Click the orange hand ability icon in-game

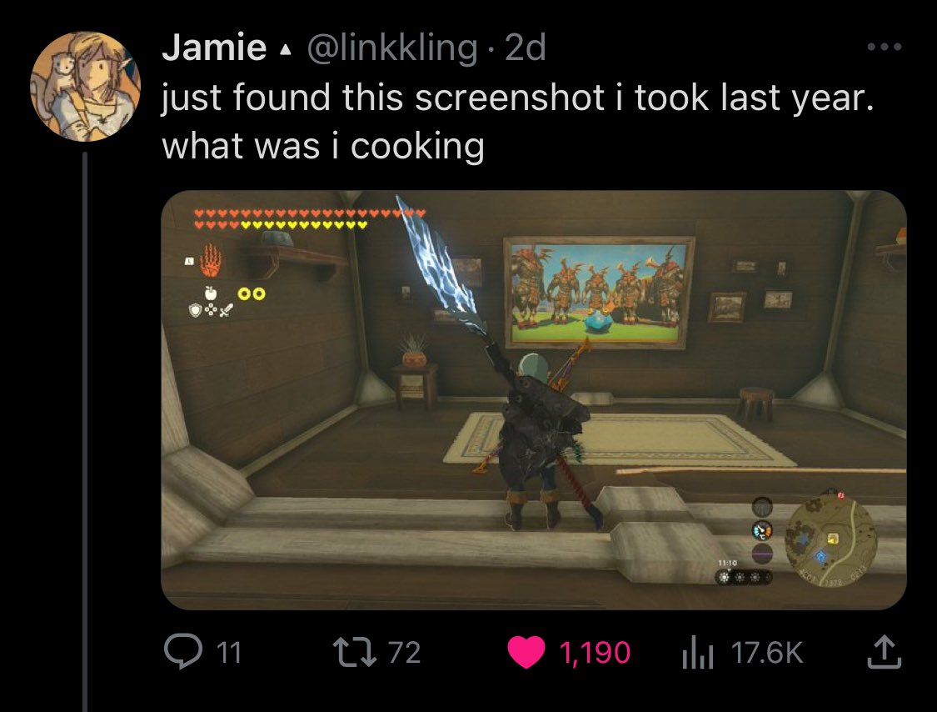210,260
